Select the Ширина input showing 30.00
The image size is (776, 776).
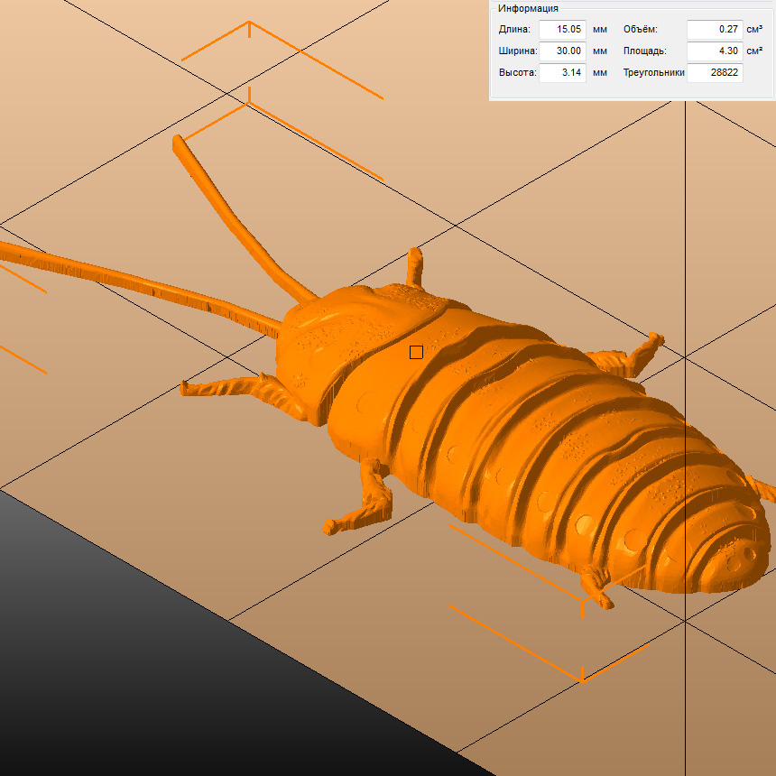pos(562,51)
